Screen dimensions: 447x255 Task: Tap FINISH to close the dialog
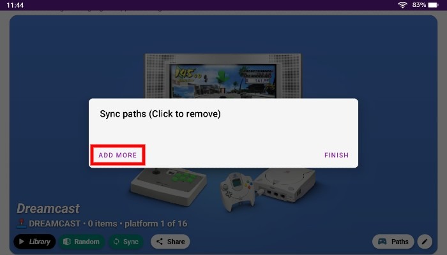(x=337, y=155)
